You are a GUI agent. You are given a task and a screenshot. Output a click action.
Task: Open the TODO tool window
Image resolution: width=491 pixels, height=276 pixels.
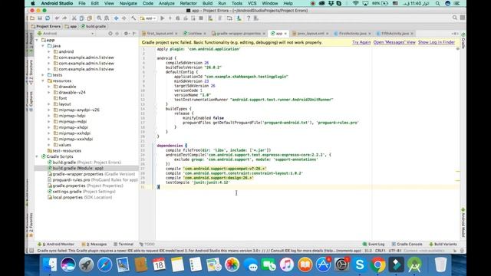coord(147,244)
